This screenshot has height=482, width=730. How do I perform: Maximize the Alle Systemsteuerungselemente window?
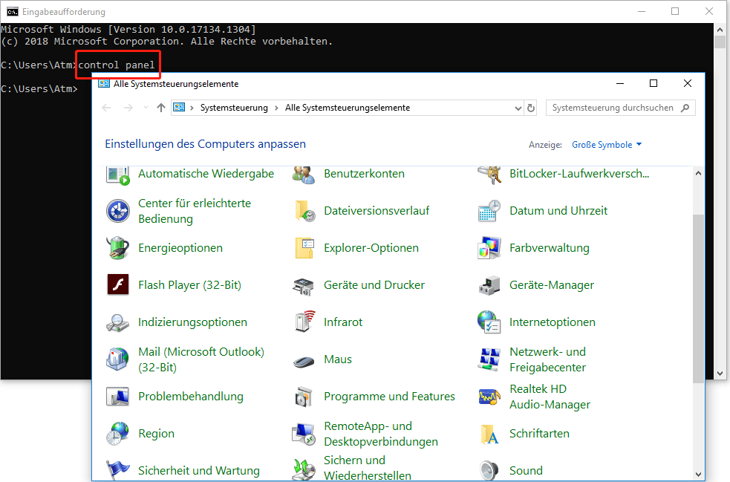point(654,83)
